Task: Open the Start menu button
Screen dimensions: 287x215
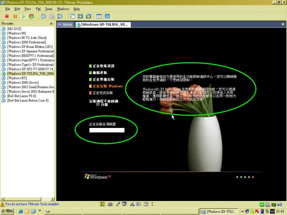Action: point(7,211)
